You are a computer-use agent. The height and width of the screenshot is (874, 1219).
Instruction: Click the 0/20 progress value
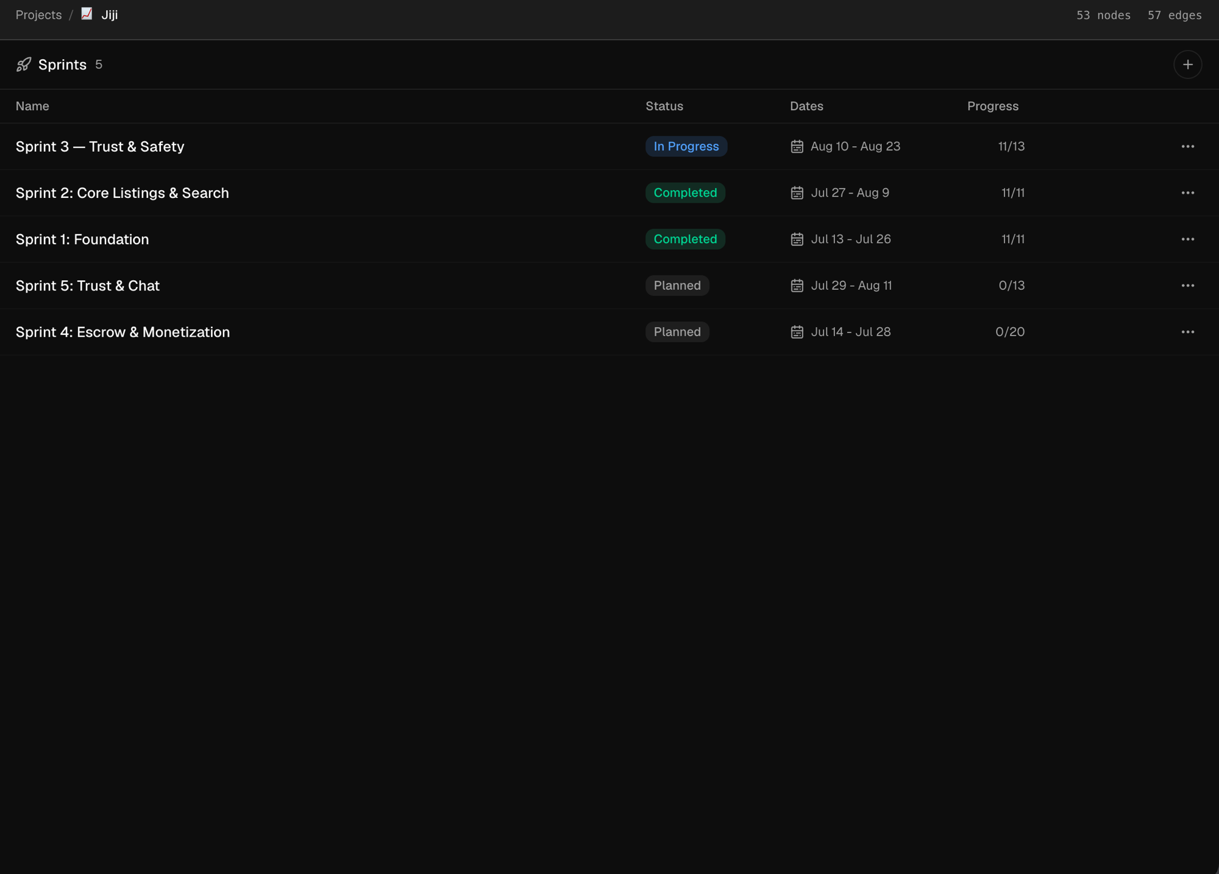pyautogui.click(x=1010, y=331)
